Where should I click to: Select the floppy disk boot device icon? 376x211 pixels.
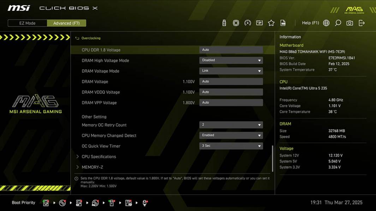(x=129, y=203)
